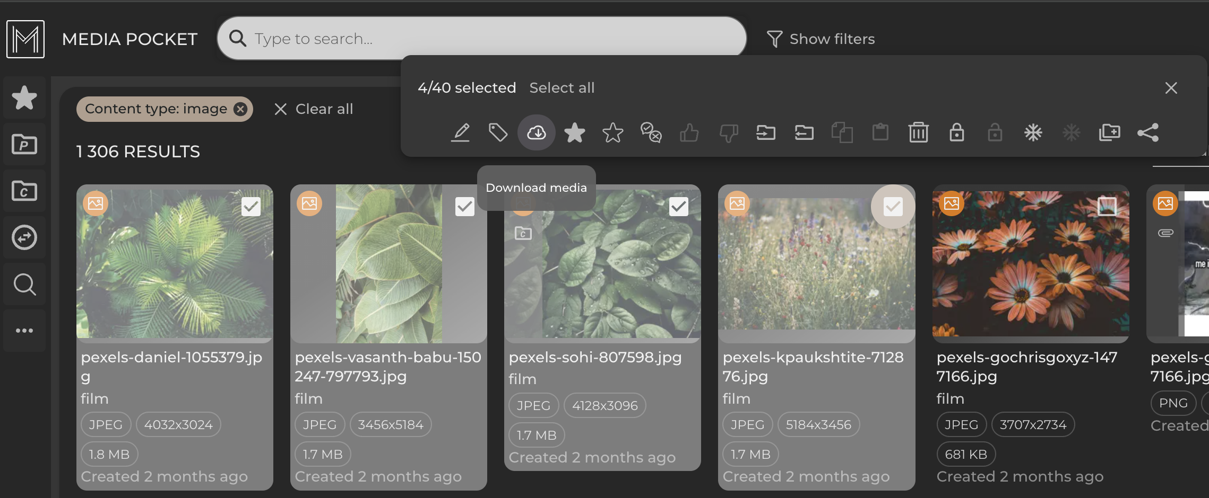1209x498 pixels.
Task: Uncheck pexels-vasanth-babu image checkbox
Action: coord(465,206)
